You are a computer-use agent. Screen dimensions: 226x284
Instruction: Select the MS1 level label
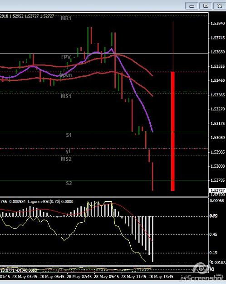coord(66,96)
